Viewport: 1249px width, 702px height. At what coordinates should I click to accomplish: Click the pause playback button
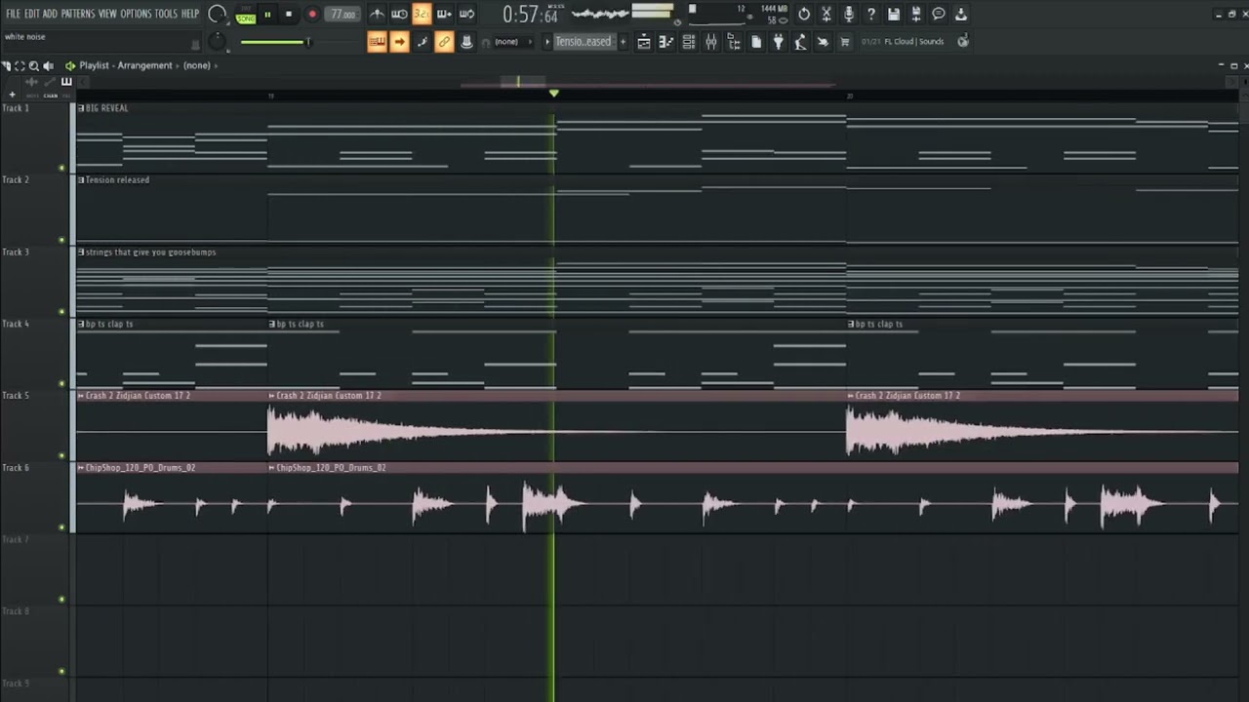(267, 15)
